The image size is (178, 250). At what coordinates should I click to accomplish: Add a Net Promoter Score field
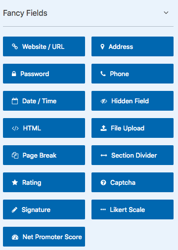pos(44,237)
